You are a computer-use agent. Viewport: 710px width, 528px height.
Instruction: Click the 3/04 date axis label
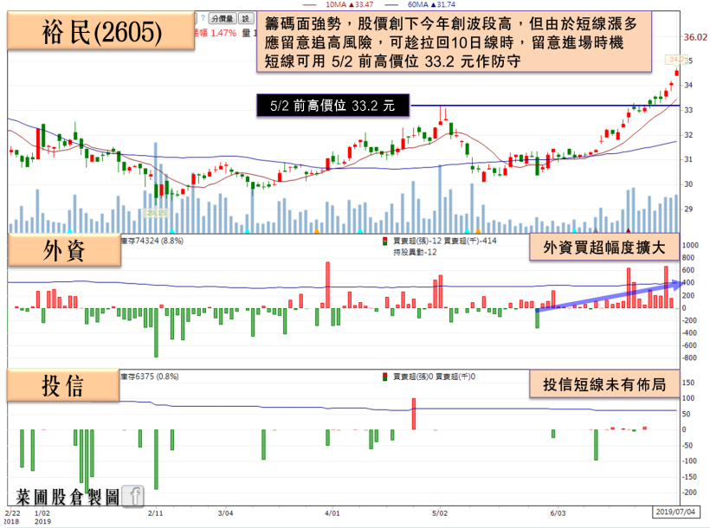[x=225, y=513]
